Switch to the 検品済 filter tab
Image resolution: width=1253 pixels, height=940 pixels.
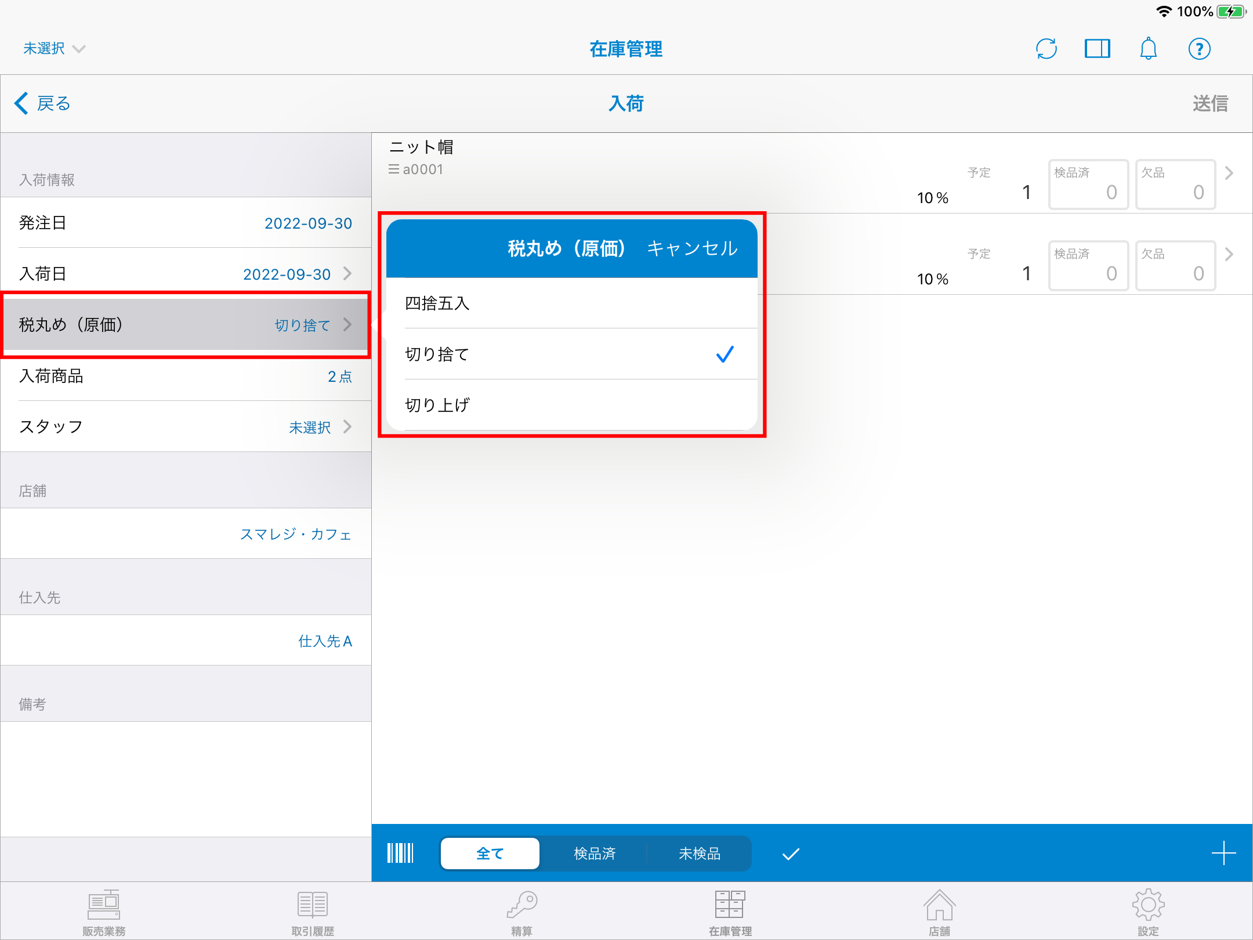[595, 854]
